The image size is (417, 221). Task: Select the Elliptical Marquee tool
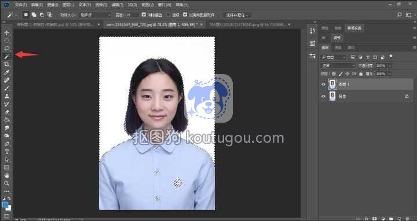6,40
